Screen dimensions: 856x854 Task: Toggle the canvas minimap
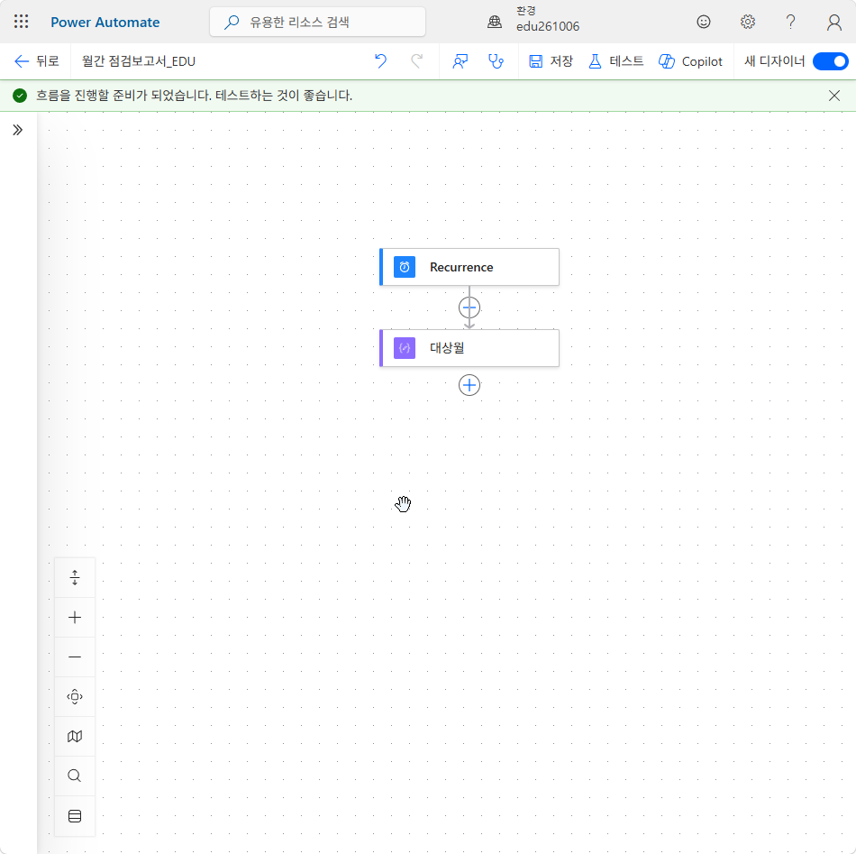point(75,737)
